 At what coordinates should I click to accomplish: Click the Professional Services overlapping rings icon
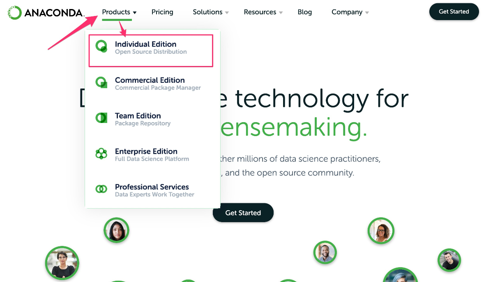(101, 189)
